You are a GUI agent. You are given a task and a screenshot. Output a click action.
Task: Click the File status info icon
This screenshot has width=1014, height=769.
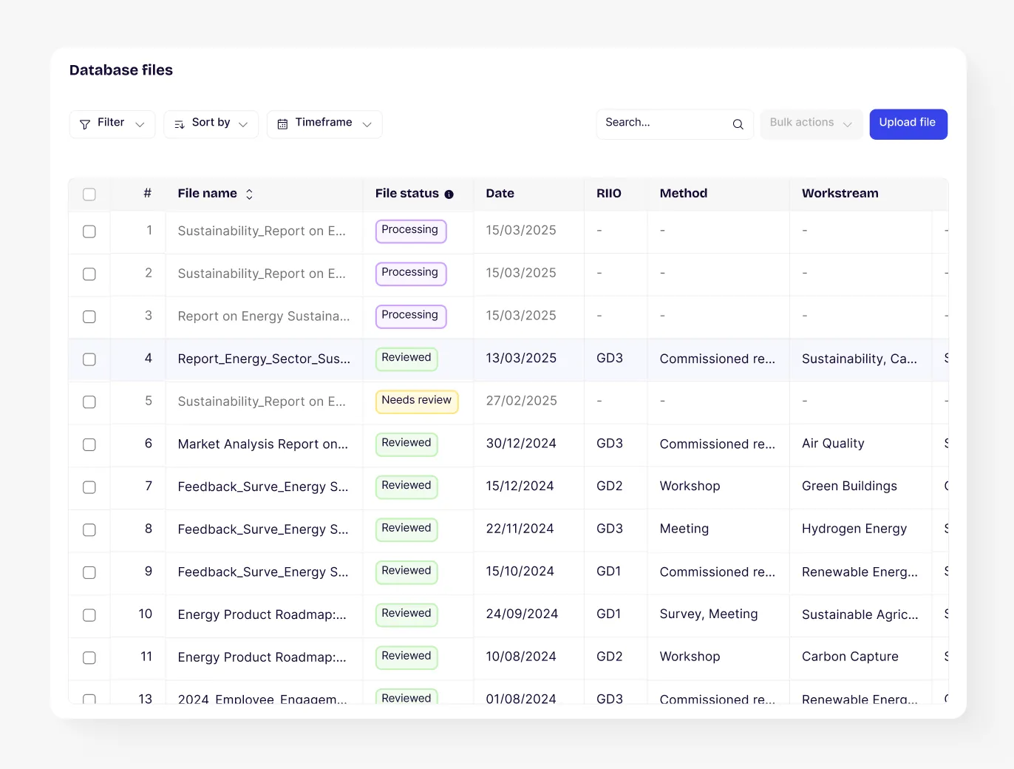click(449, 194)
